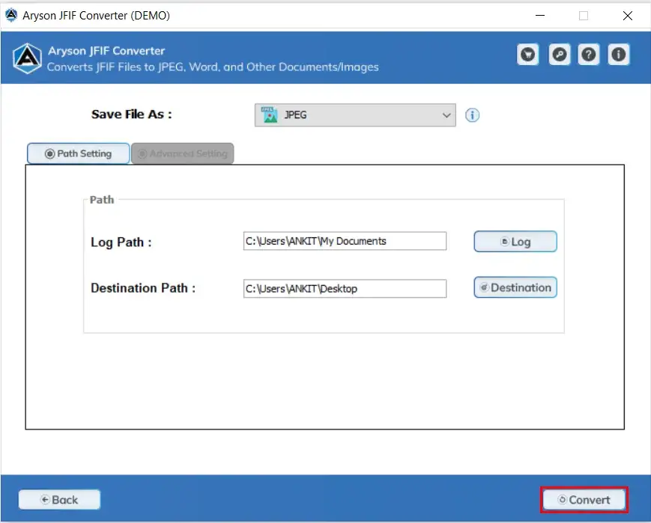651x523 pixels.
Task: Close the Aryson JFIF Converter window
Action: click(627, 16)
